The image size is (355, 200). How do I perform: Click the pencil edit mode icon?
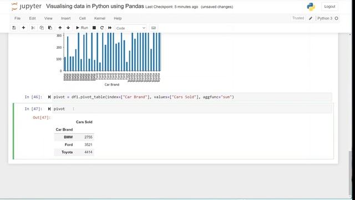pyautogui.click(x=311, y=18)
